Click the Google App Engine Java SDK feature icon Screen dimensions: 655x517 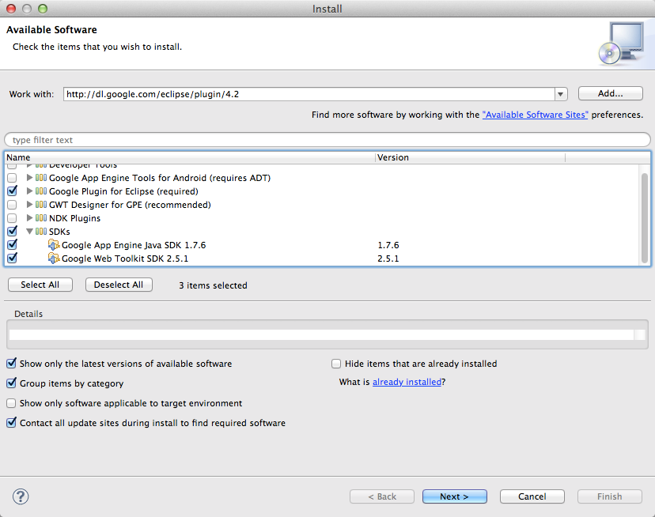pos(54,245)
